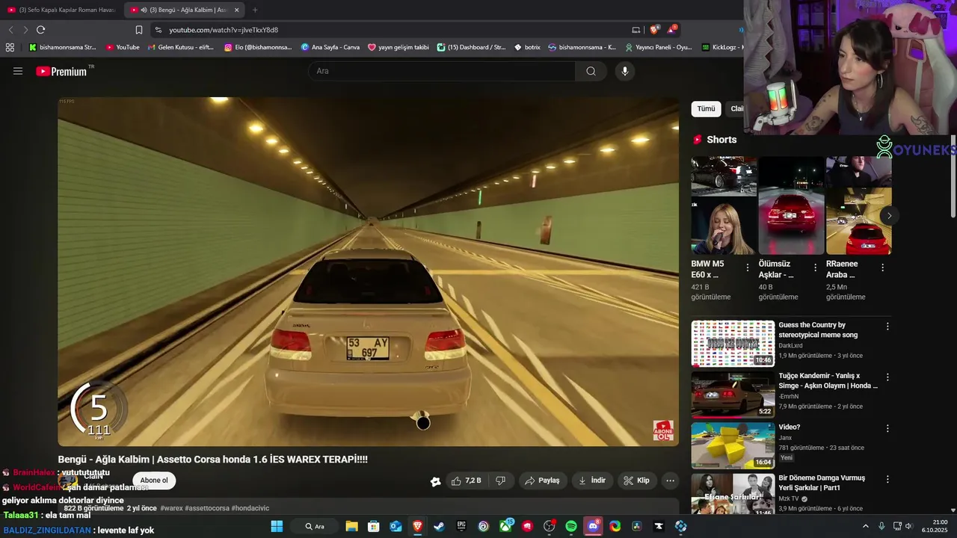Switch to Sefo Kapalı Kapılar tab

(x=61, y=10)
